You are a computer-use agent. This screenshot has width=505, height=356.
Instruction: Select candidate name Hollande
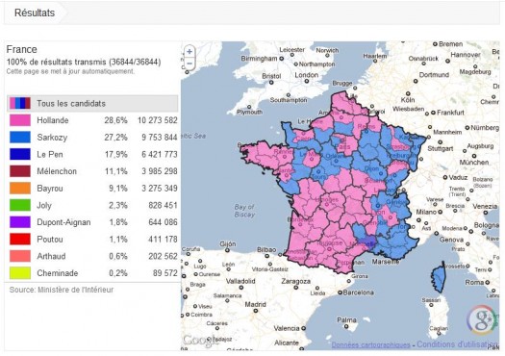53,120
